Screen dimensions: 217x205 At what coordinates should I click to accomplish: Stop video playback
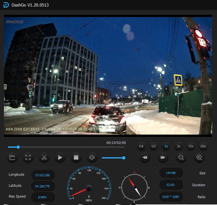(76, 157)
